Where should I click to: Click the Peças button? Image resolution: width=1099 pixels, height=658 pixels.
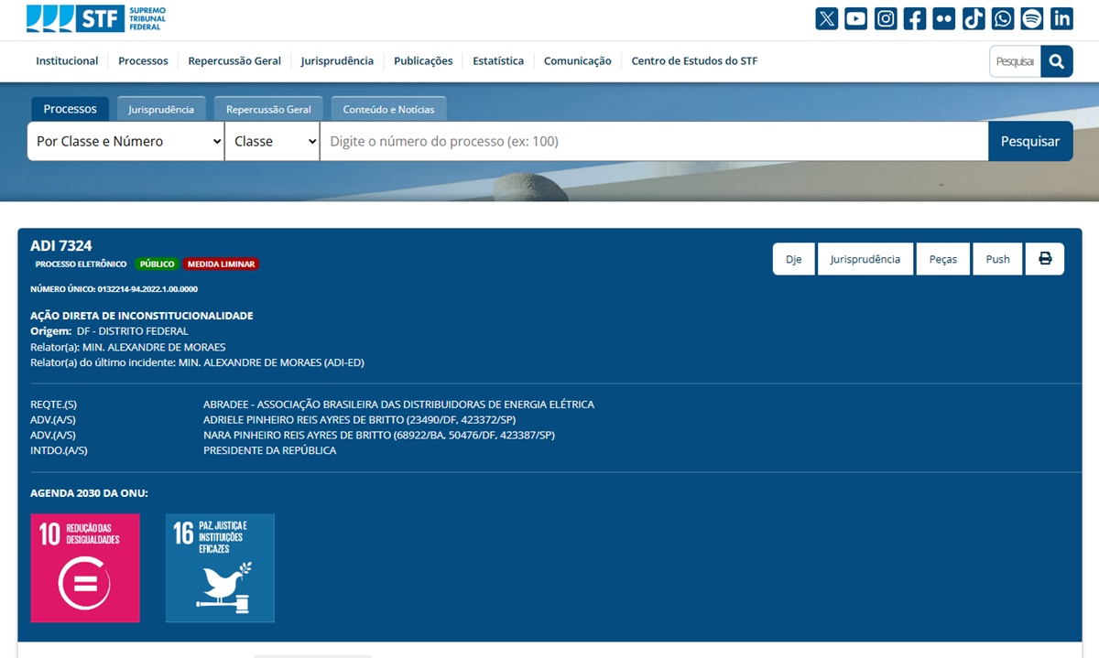coord(942,259)
